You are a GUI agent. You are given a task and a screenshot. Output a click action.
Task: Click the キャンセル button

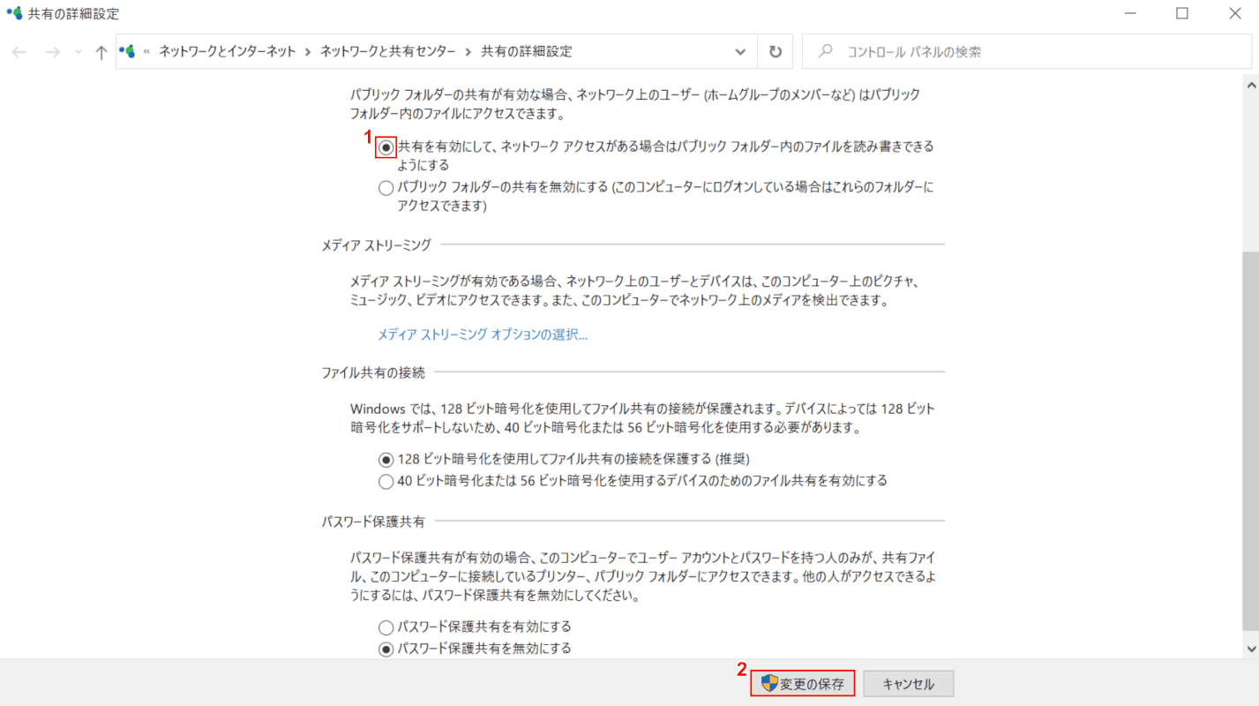pos(909,683)
